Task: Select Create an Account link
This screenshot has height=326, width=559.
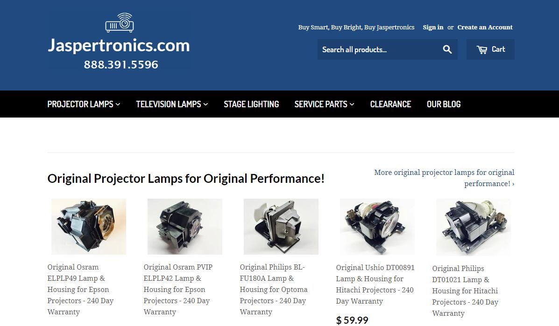Action: pyautogui.click(x=485, y=28)
